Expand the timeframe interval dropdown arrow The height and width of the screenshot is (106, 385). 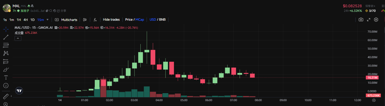48,20
